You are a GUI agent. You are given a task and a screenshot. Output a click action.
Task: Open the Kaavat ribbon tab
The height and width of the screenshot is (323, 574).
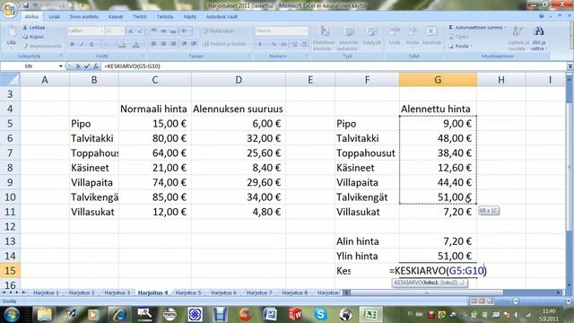tap(116, 16)
